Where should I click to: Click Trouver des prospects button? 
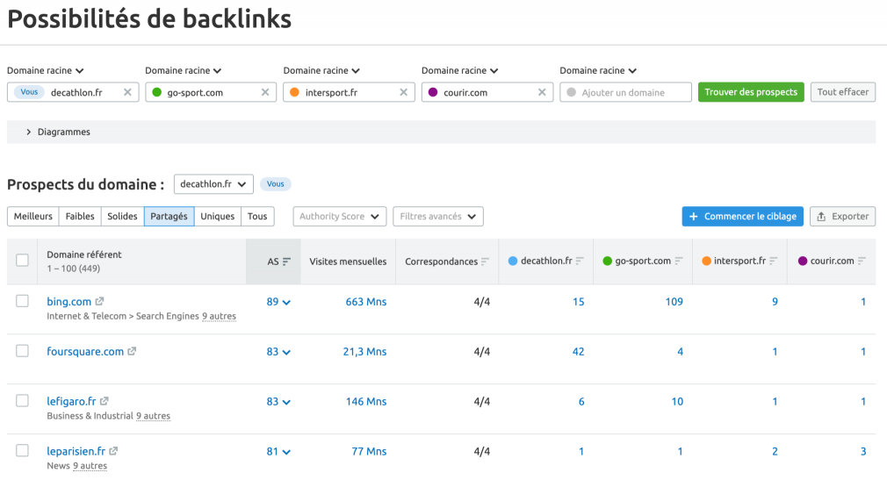[x=751, y=92]
